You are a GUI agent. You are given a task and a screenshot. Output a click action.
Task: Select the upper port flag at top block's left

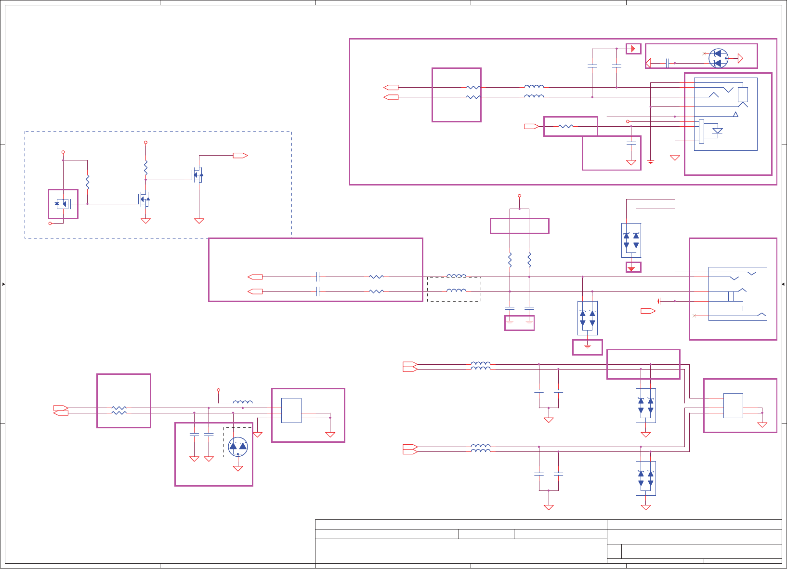[x=391, y=88]
